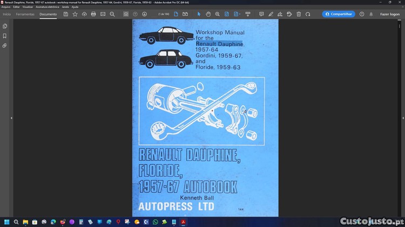Open the Visualizar menu

pos(28,7)
